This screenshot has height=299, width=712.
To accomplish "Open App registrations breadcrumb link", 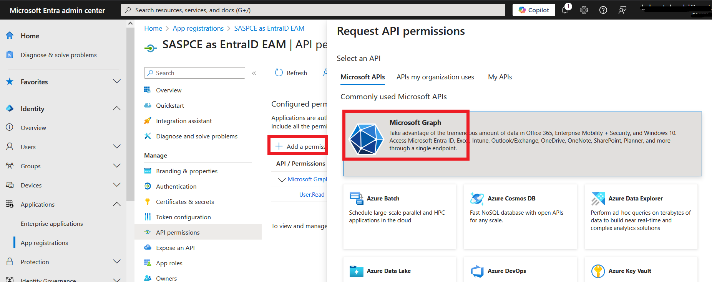I will (198, 28).
